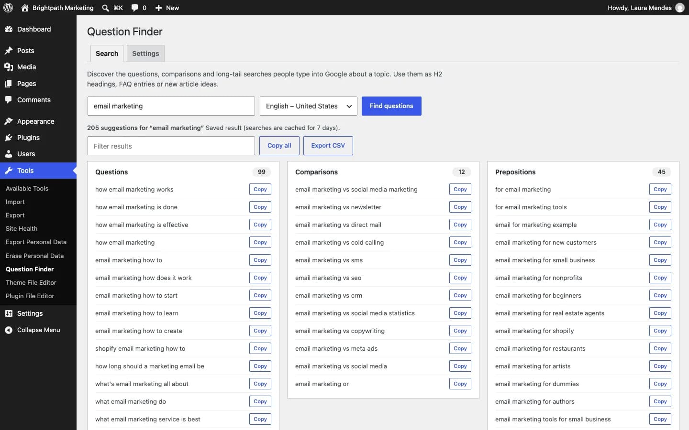The width and height of the screenshot is (689, 430).
Task: Copy 'email marketing for nonprofits'
Action: (x=660, y=278)
